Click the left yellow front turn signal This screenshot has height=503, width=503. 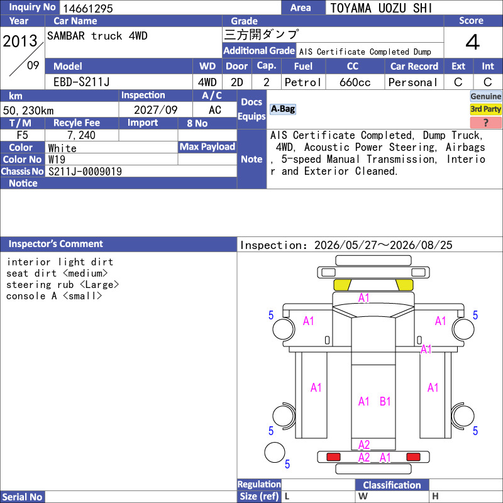point(342,285)
